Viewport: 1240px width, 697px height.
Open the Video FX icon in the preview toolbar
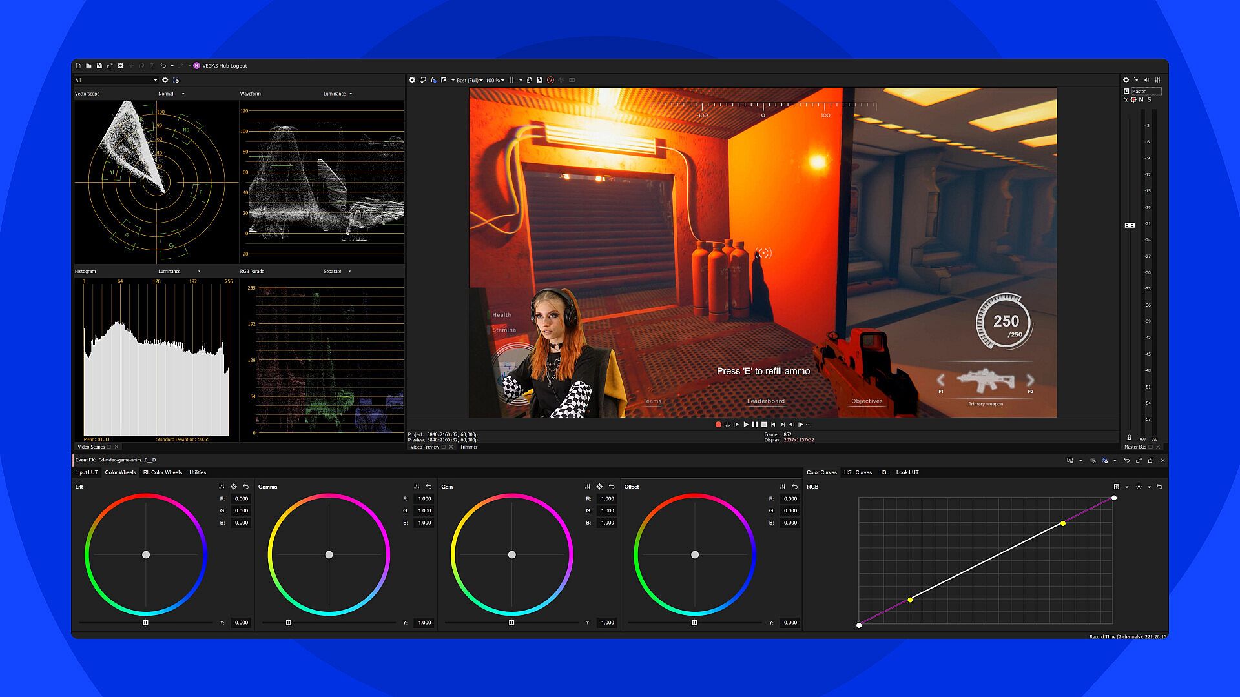(433, 80)
